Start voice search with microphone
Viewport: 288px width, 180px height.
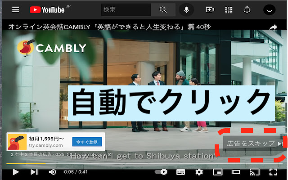tap(186, 9)
